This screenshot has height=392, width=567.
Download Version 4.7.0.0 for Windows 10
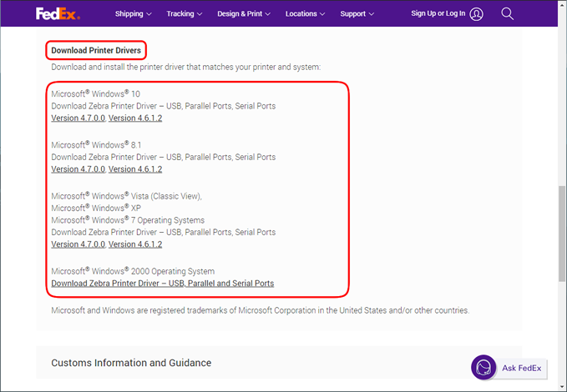point(78,118)
